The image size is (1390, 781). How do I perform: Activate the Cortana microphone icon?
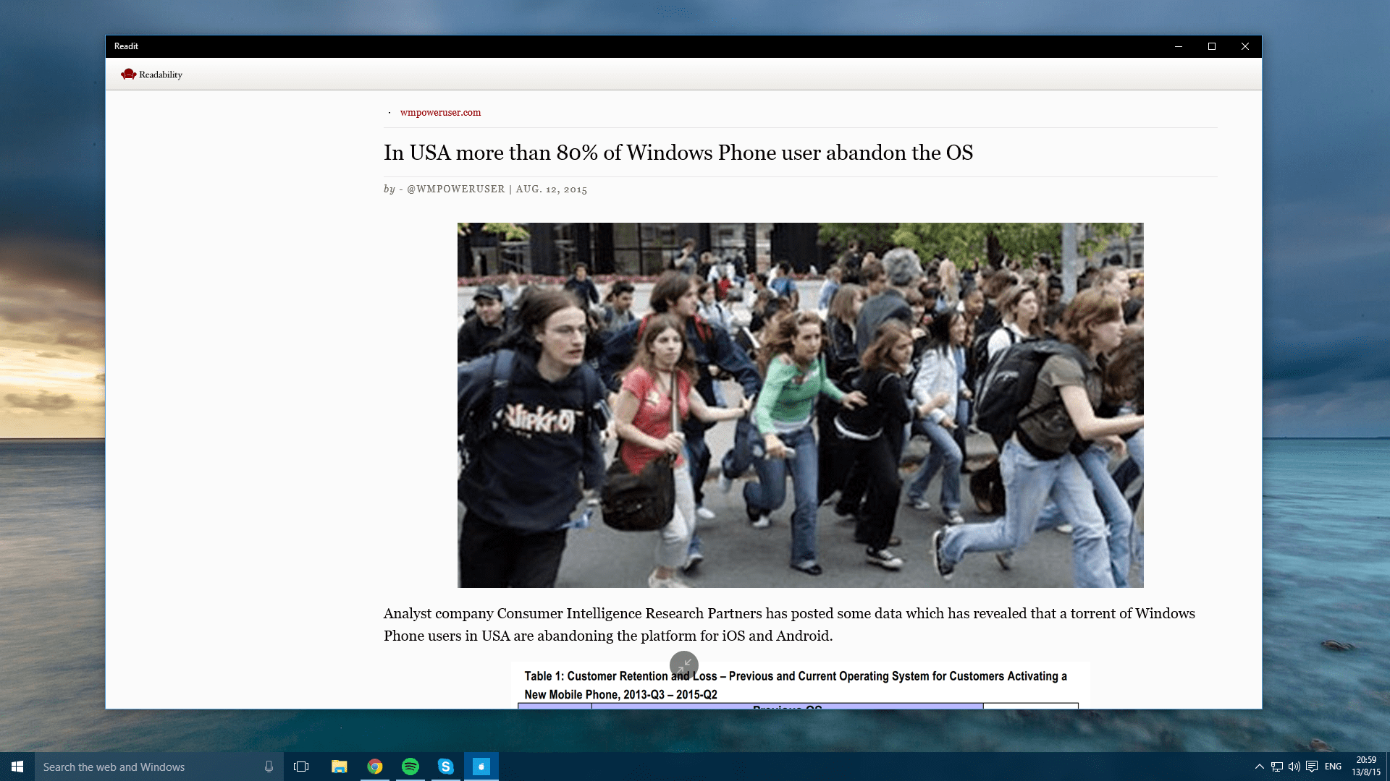[269, 767]
